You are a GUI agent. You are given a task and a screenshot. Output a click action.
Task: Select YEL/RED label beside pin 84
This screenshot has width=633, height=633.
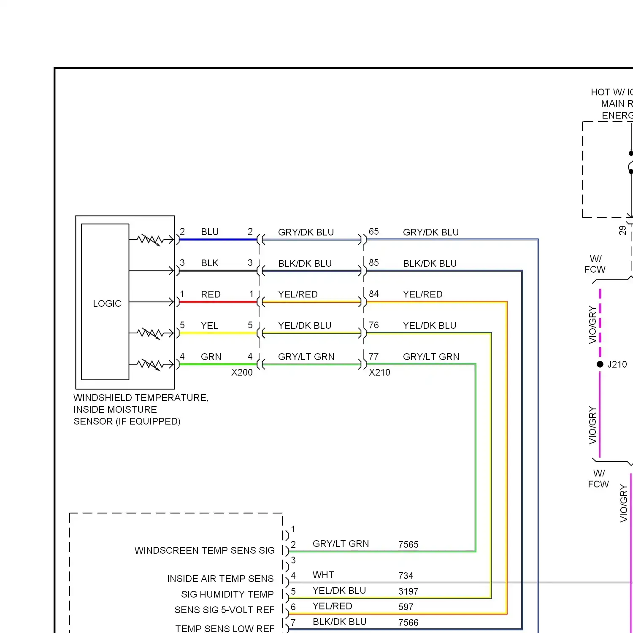[x=423, y=294]
